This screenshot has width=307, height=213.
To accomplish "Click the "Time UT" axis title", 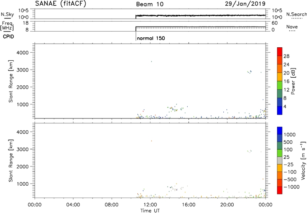I will [150, 211].
